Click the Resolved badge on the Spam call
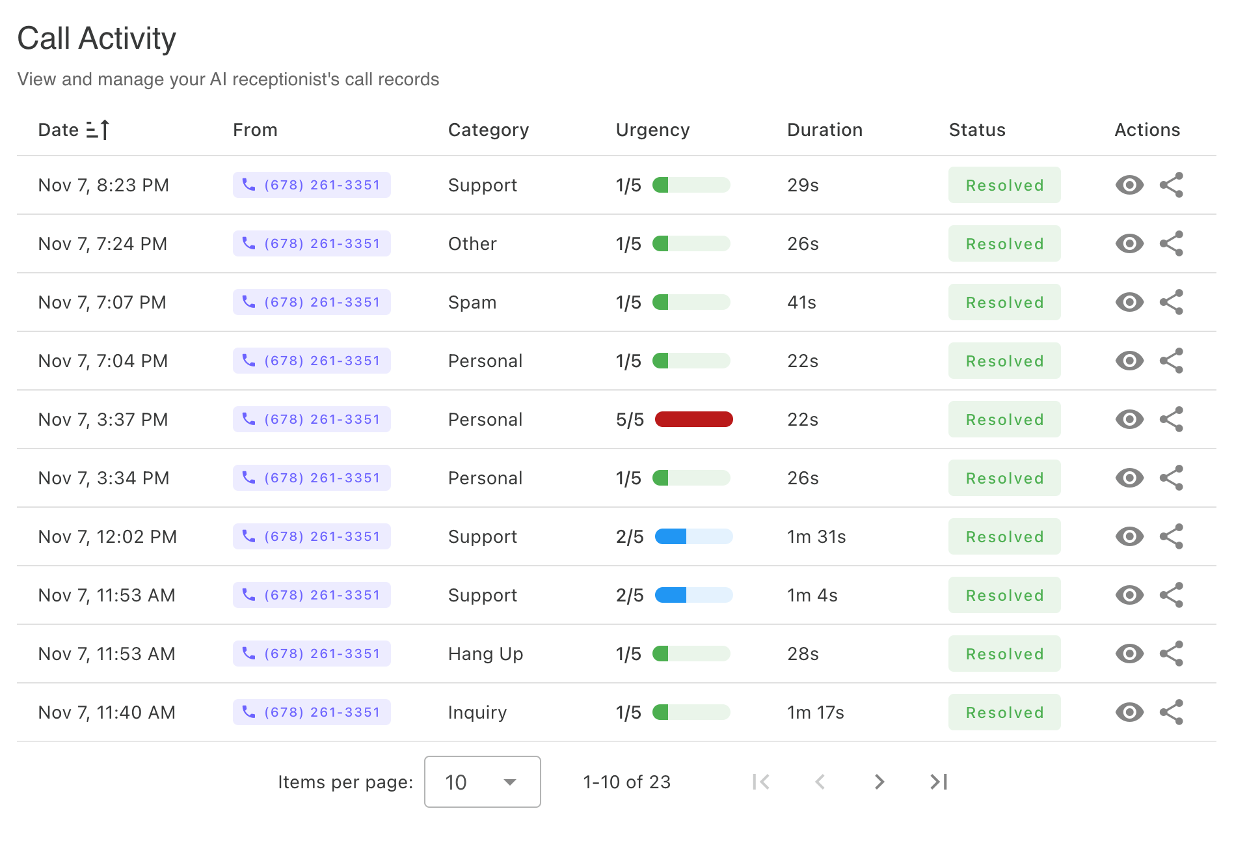 click(x=1004, y=302)
